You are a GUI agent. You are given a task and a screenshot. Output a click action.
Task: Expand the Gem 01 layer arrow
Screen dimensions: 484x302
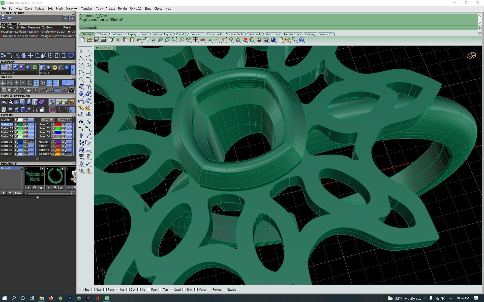pyautogui.click(x=15, y=142)
